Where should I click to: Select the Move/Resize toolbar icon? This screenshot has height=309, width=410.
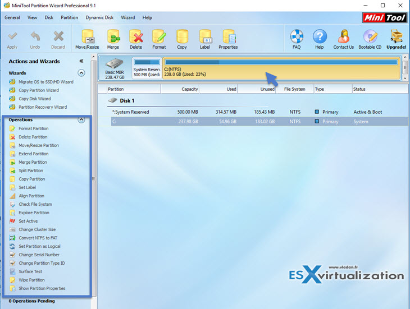(87, 40)
